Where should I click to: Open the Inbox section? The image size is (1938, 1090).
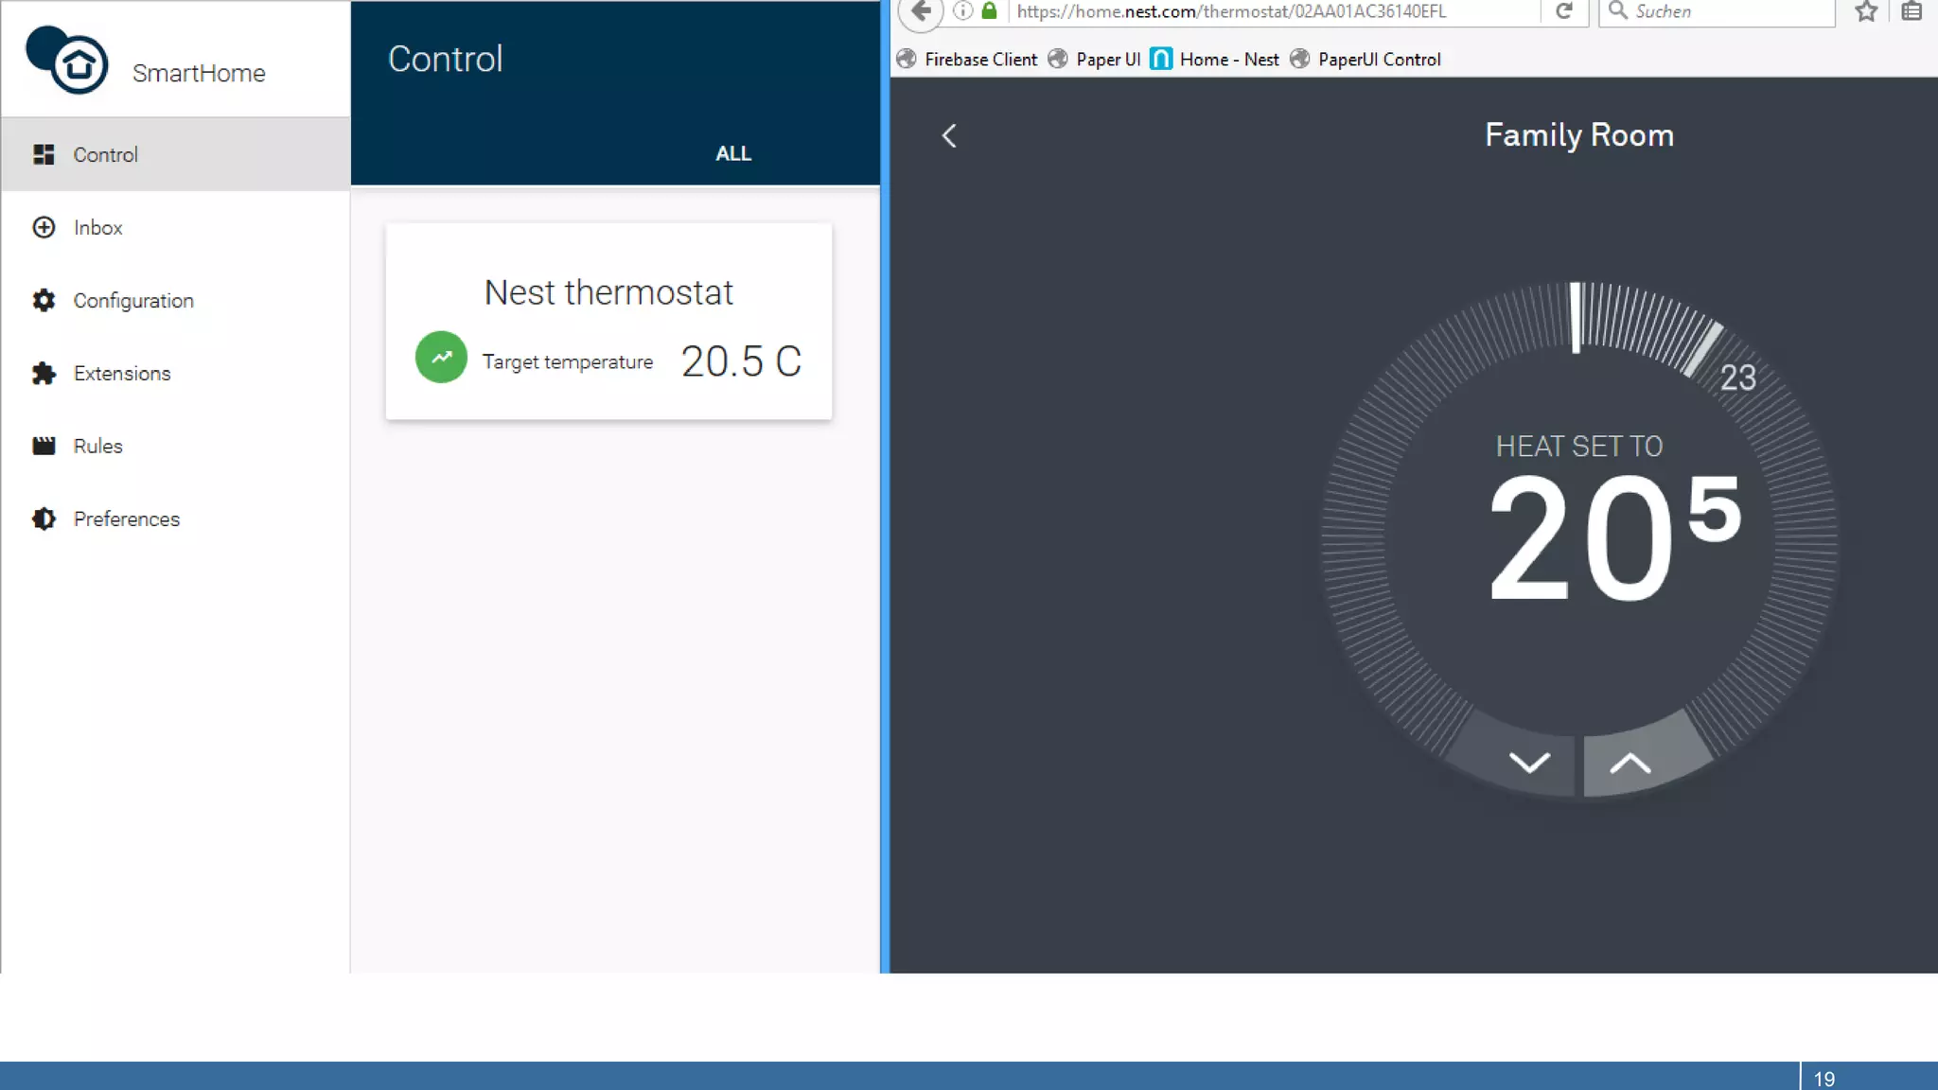click(97, 227)
